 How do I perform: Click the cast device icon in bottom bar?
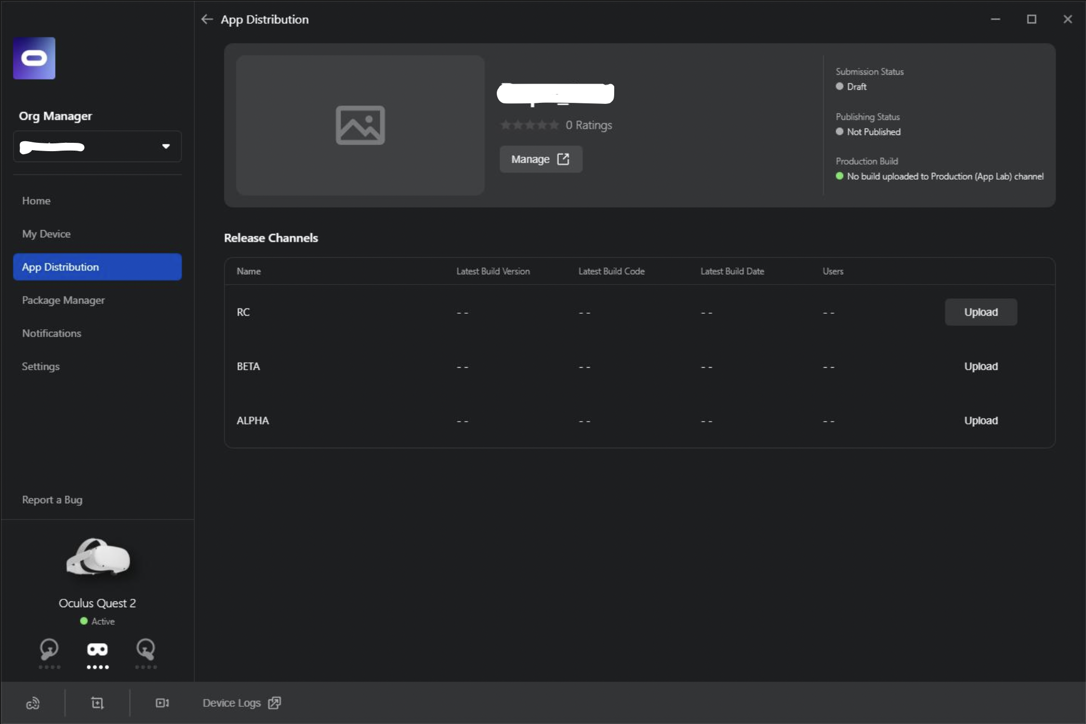click(x=33, y=703)
